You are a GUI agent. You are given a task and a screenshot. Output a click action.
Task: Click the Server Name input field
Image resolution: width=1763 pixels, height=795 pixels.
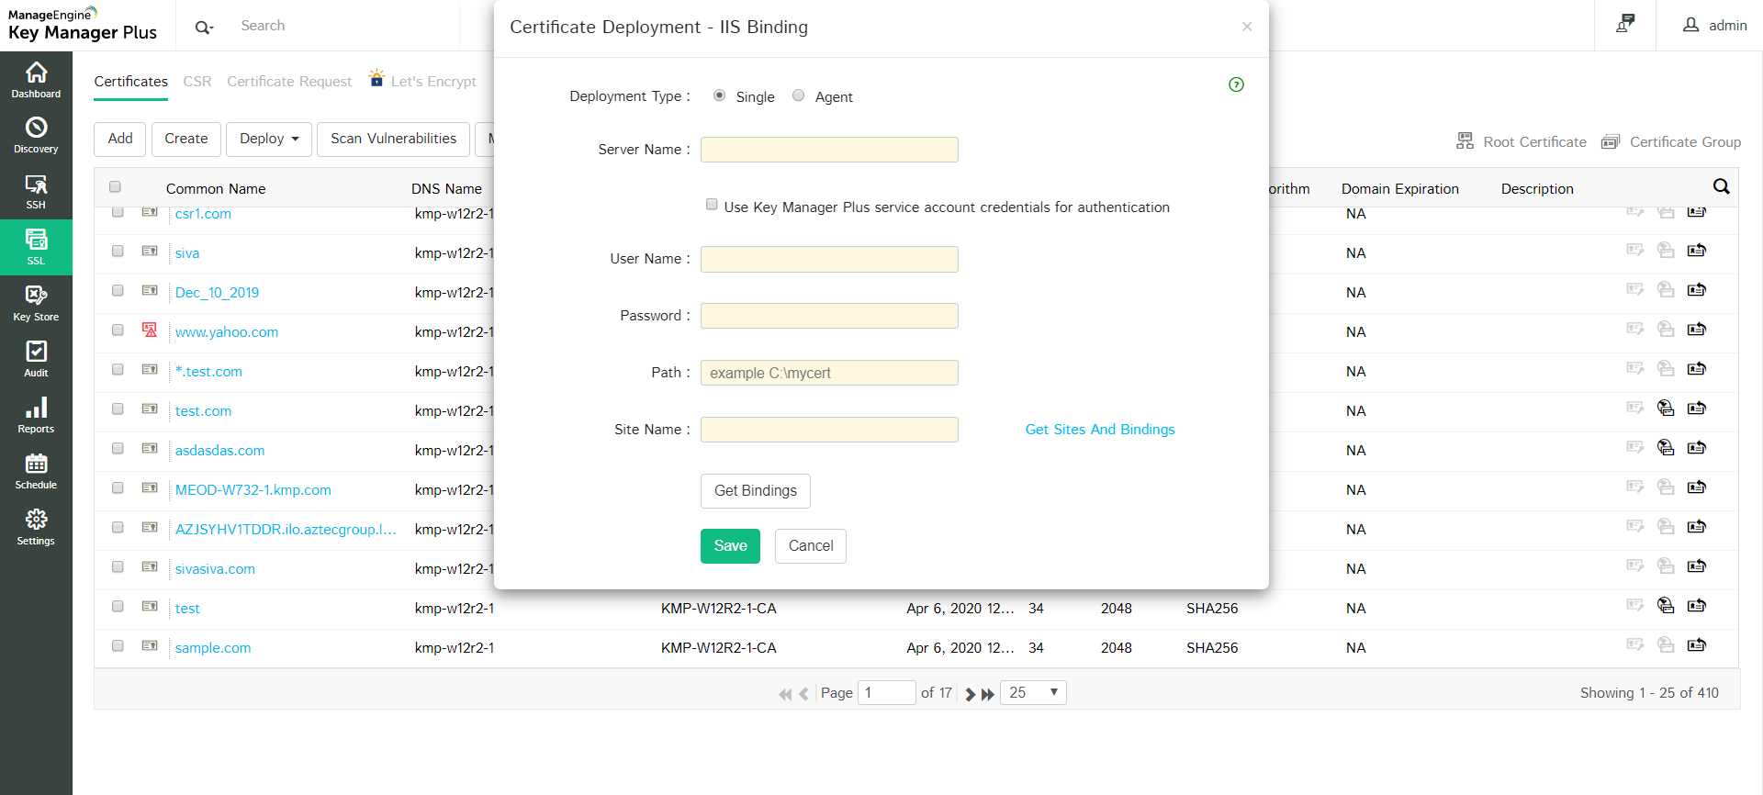(829, 150)
